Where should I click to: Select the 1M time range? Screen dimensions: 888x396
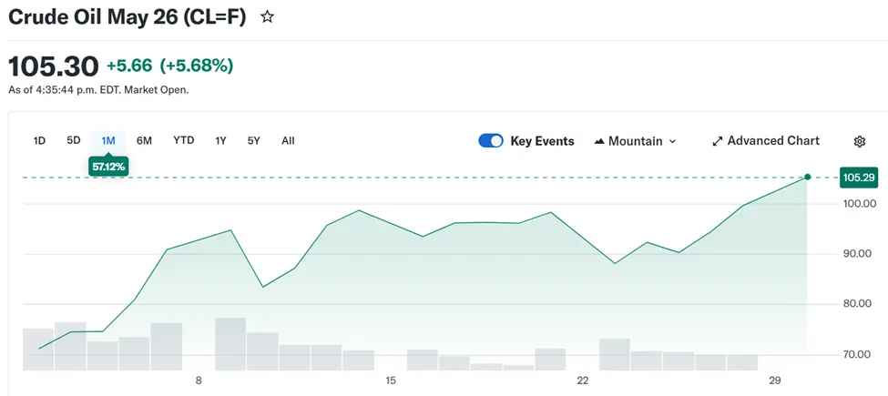pos(108,140)
